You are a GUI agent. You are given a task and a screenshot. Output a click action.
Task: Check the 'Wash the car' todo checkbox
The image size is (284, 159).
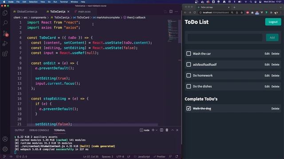point(189,53)
